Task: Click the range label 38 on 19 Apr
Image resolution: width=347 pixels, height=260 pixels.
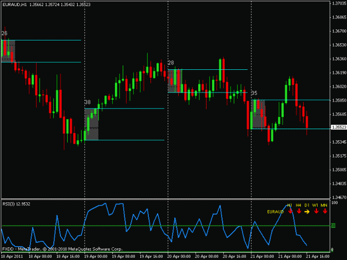Action: 87,102
